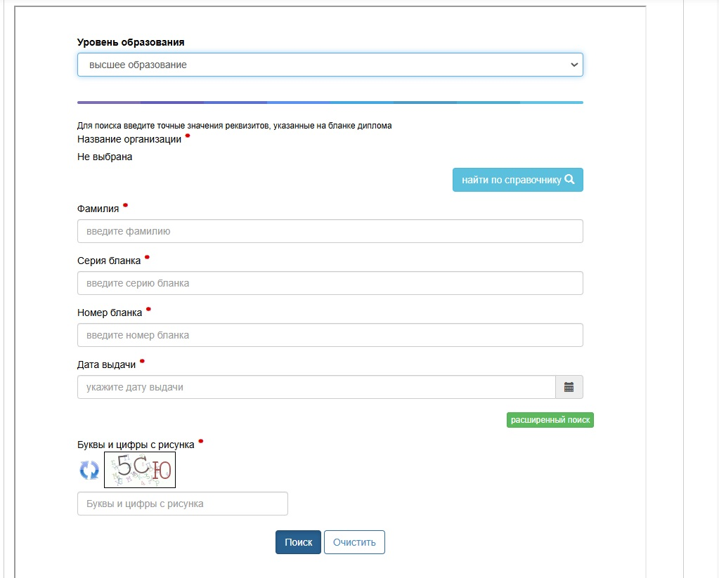The width and height of the screenshot is (719, 578).
Task: Click the 'Очистить' button
Action: 354,542
